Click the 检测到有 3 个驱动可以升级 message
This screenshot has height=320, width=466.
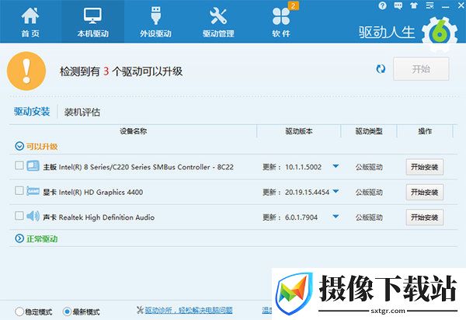pos(121,71)
